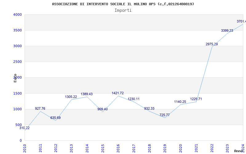Select the 2012 x-axis label

click(56, 148)
